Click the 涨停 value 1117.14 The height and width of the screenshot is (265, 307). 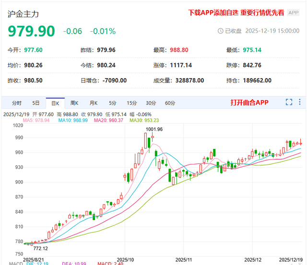click(181, 65)
